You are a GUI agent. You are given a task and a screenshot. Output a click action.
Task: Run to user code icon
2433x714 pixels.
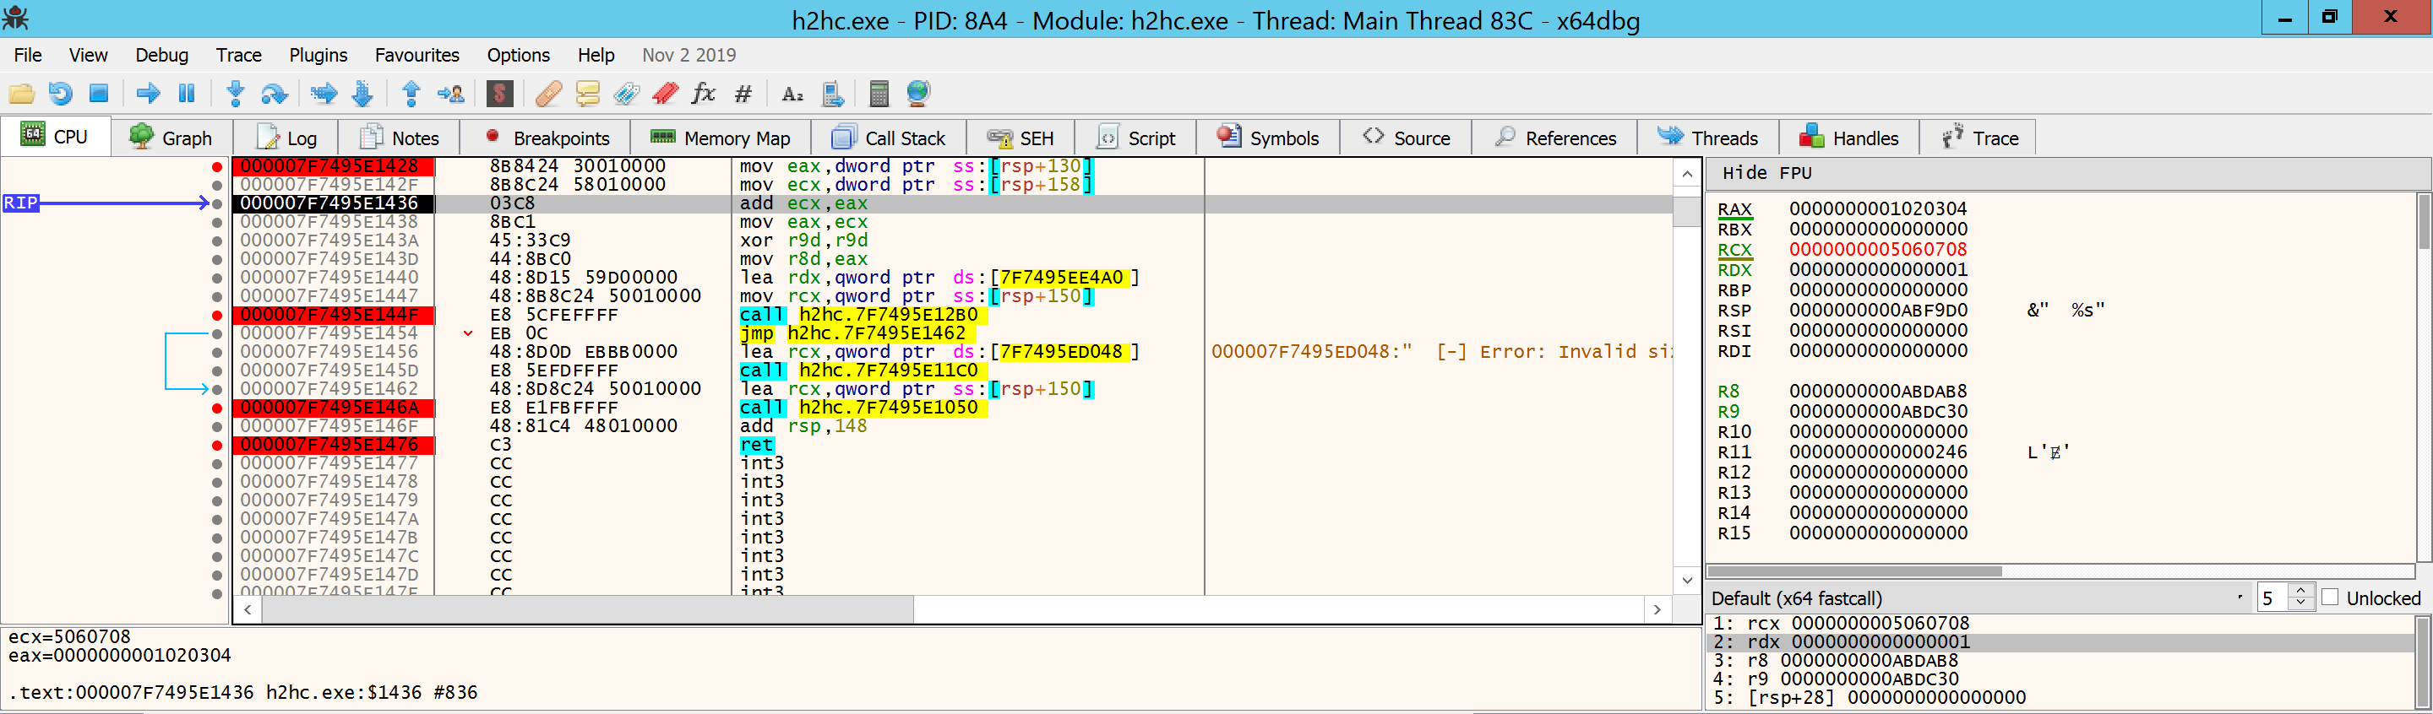pos(450,94)
